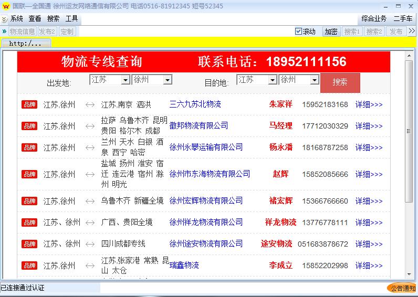Viewport: 418px width, 297px height.
Task: Click the 定制 toolbar button
Action: 67,31
